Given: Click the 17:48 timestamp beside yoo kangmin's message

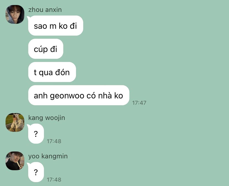Looking at the screenshot, I should click(x=54, y=180).
